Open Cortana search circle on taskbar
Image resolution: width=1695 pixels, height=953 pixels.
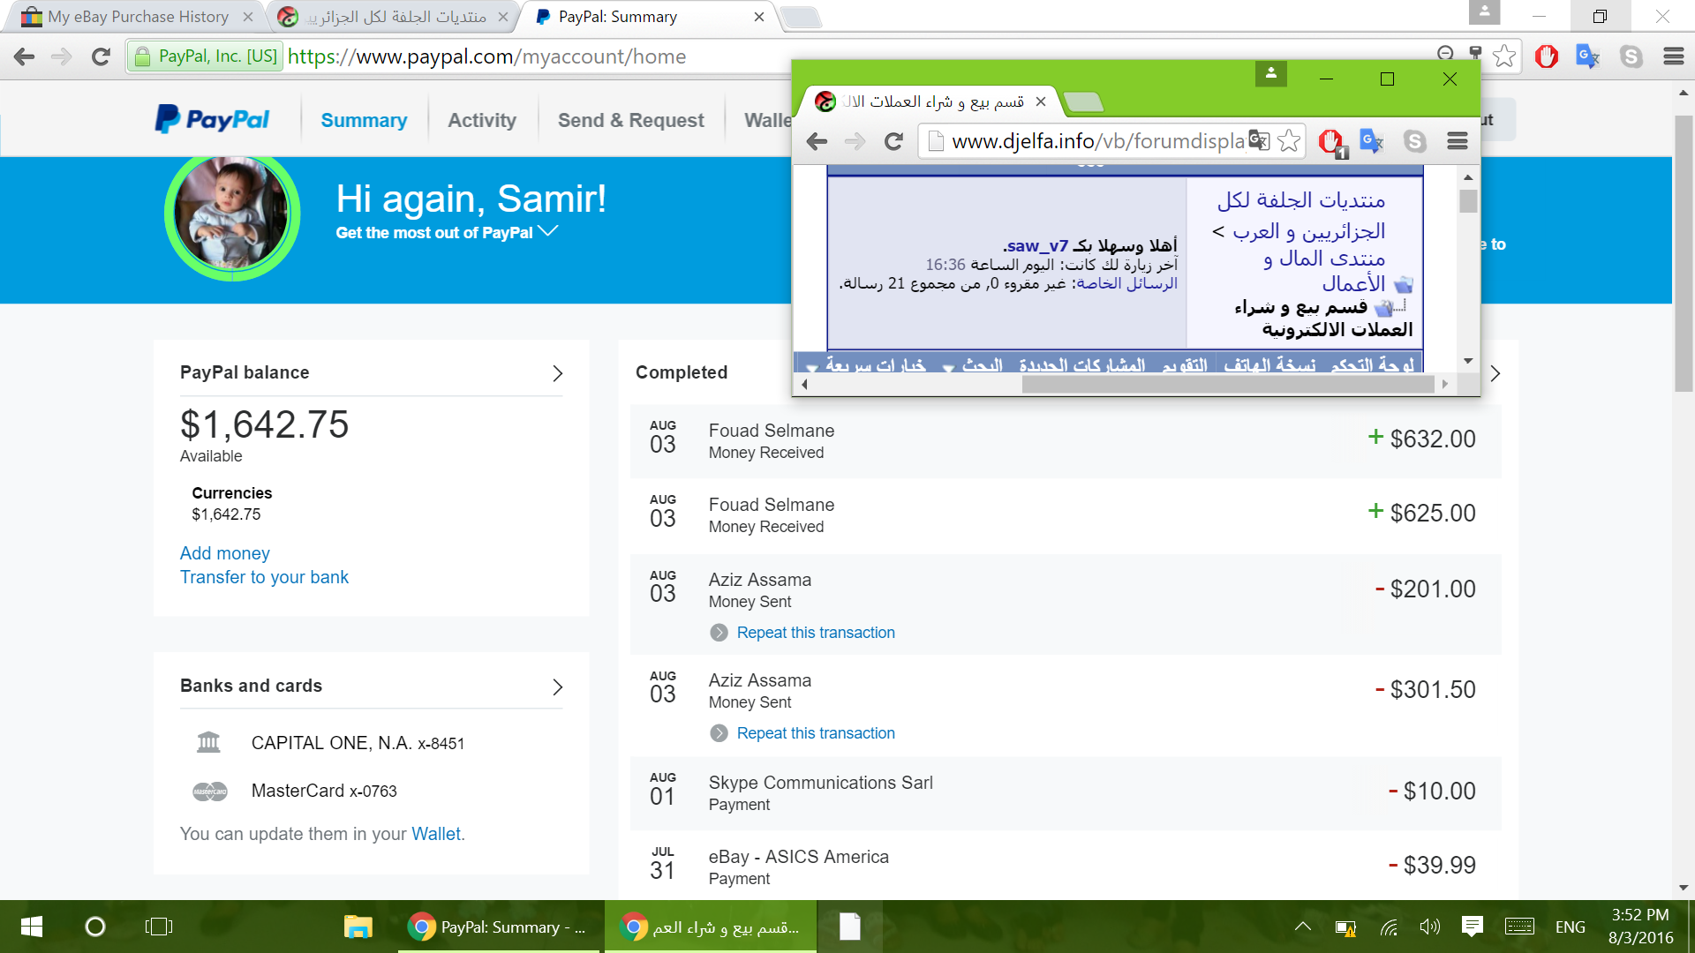pos(94,927)
